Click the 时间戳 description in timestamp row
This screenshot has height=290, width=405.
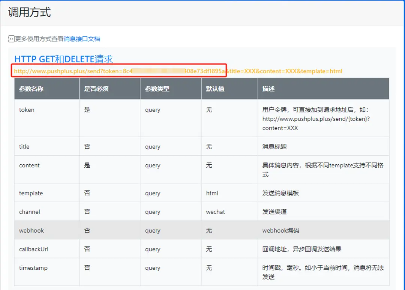(324, 272)
